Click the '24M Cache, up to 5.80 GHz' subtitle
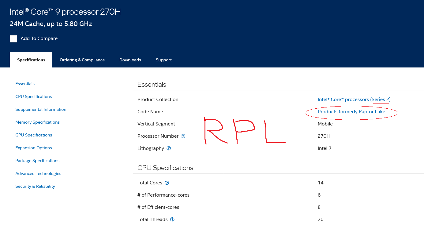424x225 pixels. click(51, 24)
